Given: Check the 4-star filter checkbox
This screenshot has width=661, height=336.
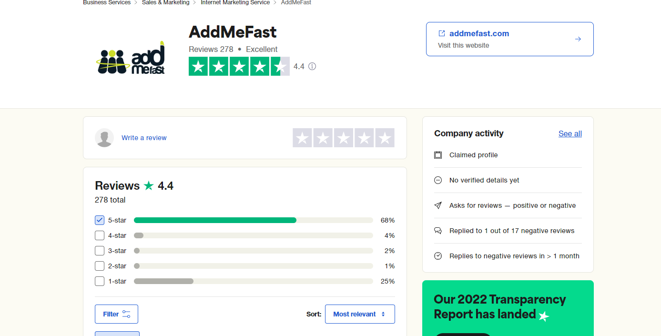Looking at the screenshot, I should pyautogui.click(x=100, y=235).
